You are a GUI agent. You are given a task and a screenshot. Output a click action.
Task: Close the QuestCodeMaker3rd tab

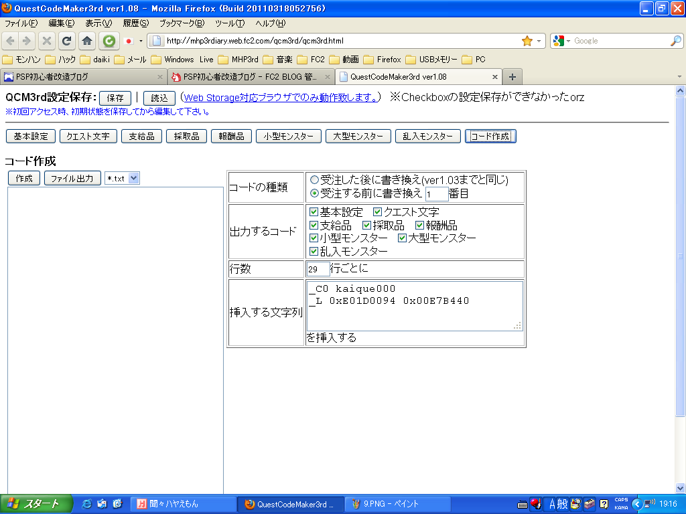[x=495, y=77]
